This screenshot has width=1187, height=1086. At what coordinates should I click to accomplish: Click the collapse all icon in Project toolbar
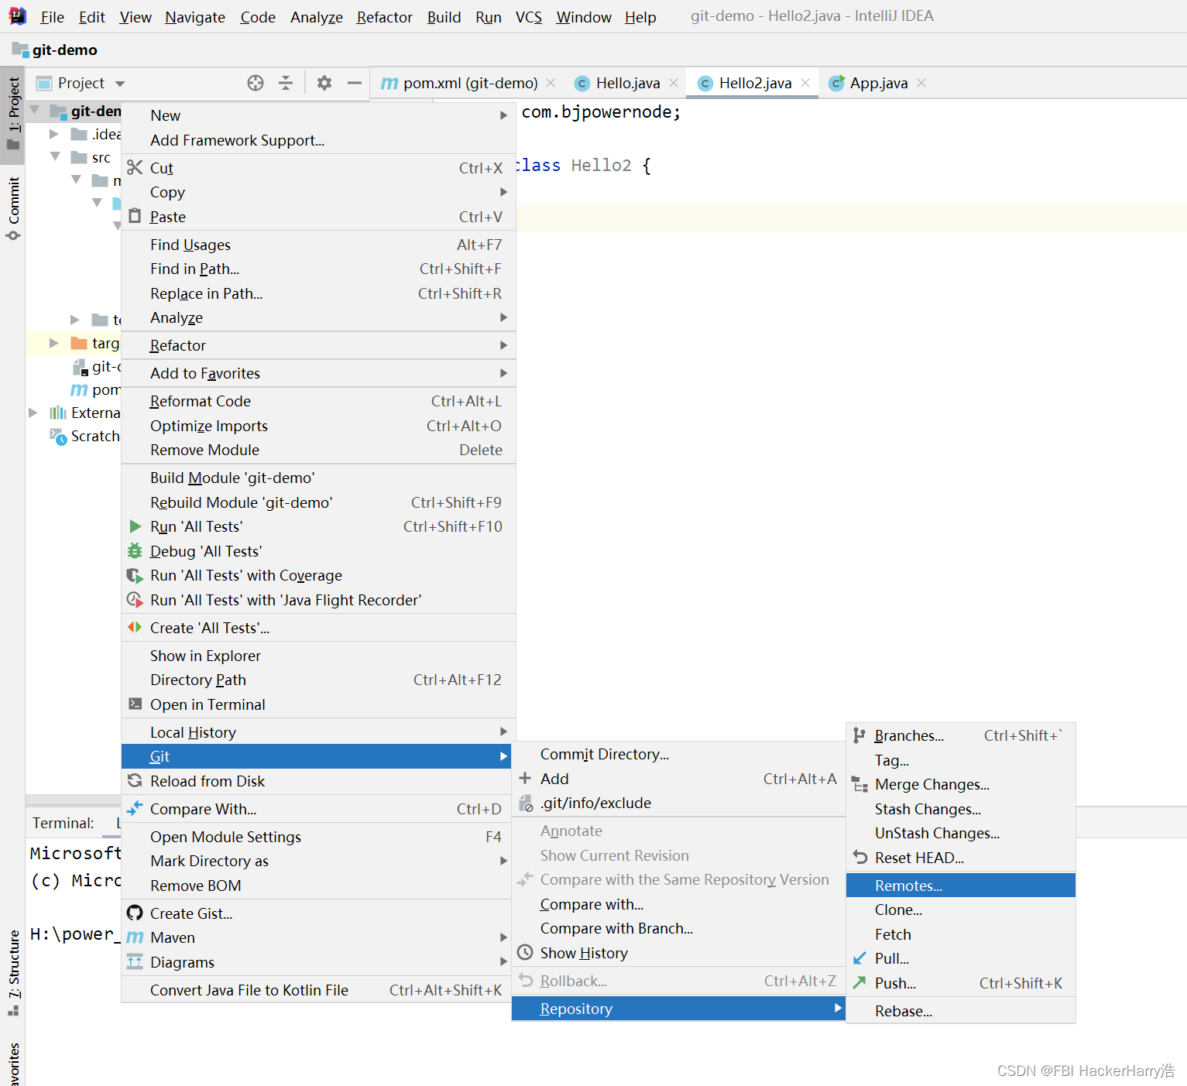286,83
